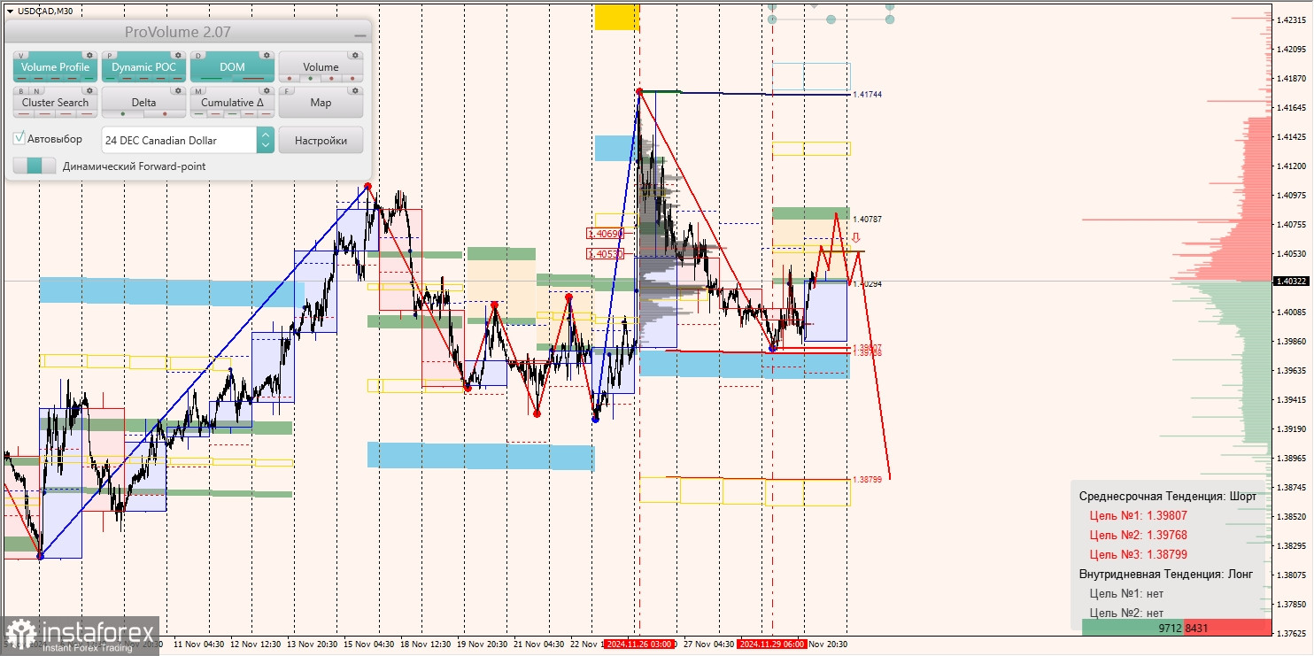Viewport: 1314px width, 656px height.
Task: Click the Среднесрочная Тенденция: Шорт label
Action: pos(1167,496)
